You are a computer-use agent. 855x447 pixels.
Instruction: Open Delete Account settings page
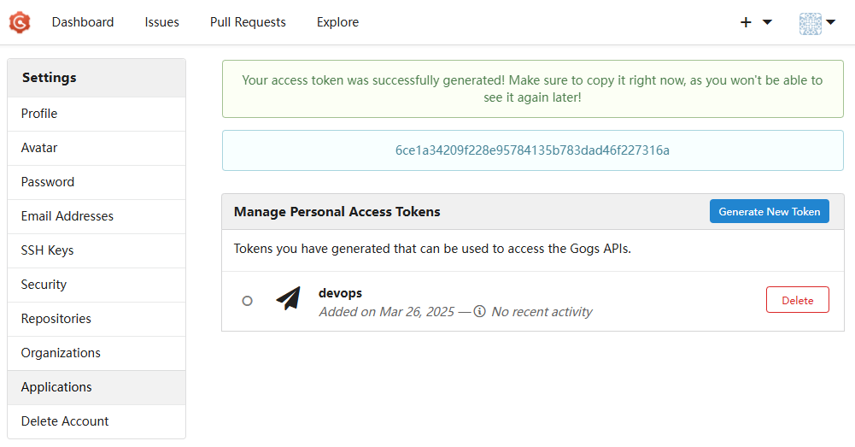(x=65, y=421)
